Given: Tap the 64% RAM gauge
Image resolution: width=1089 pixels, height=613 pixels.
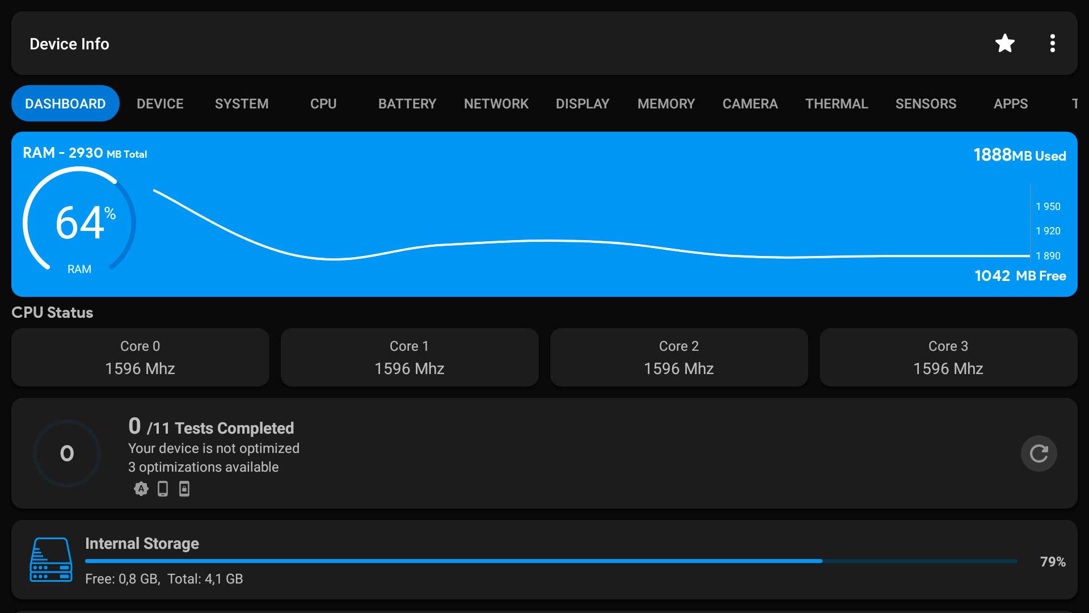Looking at the screenshot, I should [79, 221].
